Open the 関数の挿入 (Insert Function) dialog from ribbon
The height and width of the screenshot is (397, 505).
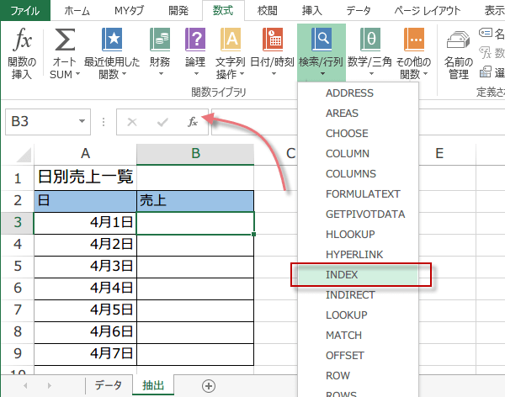pyautogui.click(x=22, y=54)
